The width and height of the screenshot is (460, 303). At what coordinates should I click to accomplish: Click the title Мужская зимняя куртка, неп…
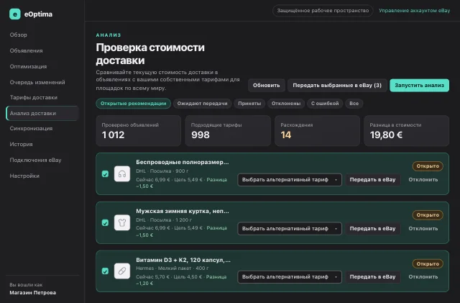coord(182,211)
